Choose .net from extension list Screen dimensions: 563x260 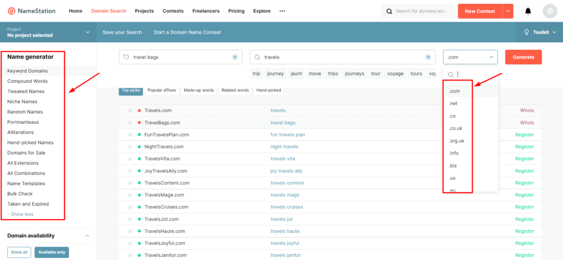[x=471, y=104]
